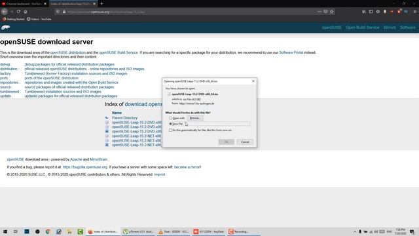419x236 pixels.
Task: Click the openSUSE chameleon logo
Action: tap(6, 28)
